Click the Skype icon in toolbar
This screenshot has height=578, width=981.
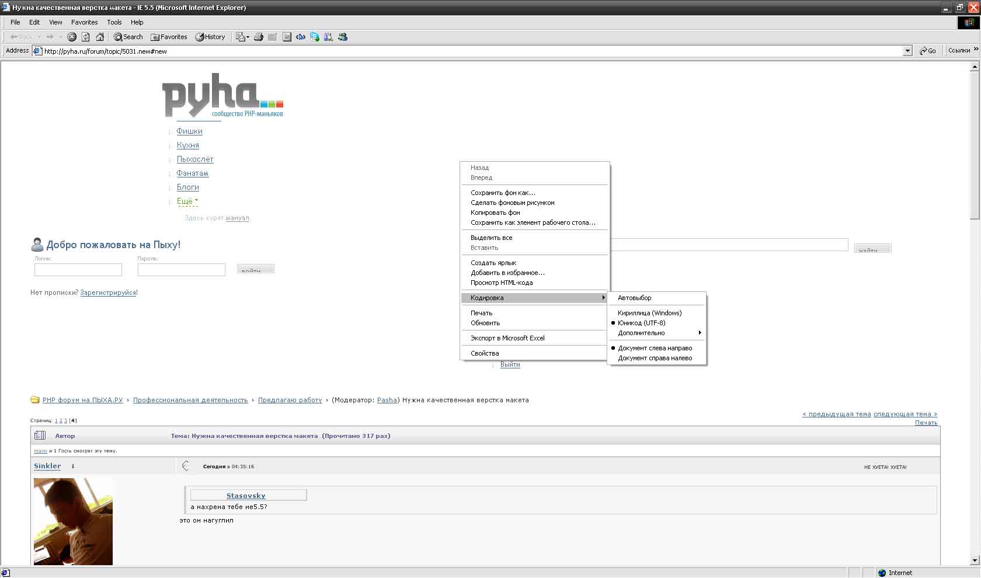click(x=315, y=37)
